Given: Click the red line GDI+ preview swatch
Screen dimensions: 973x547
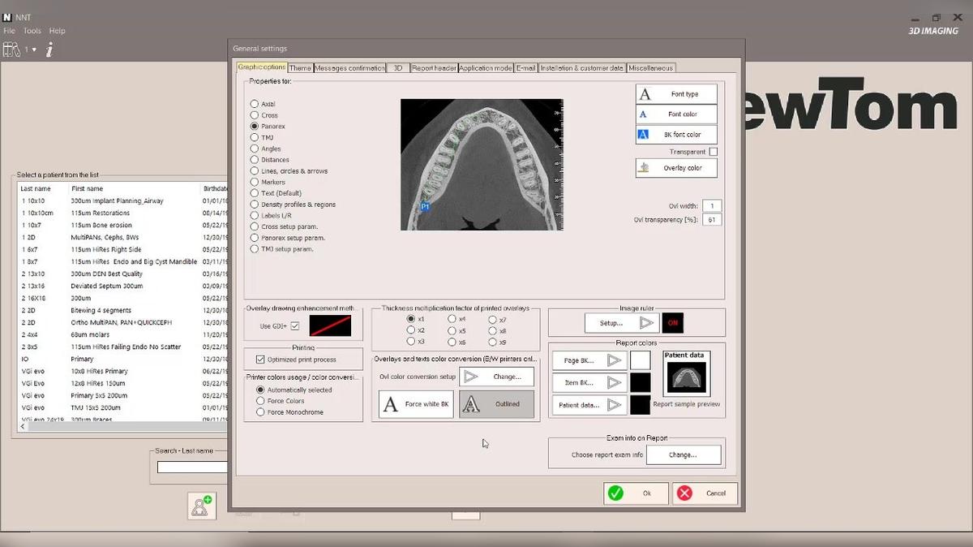Looking at the screenshot, I should pyautogui.click(x=330, y=325).
